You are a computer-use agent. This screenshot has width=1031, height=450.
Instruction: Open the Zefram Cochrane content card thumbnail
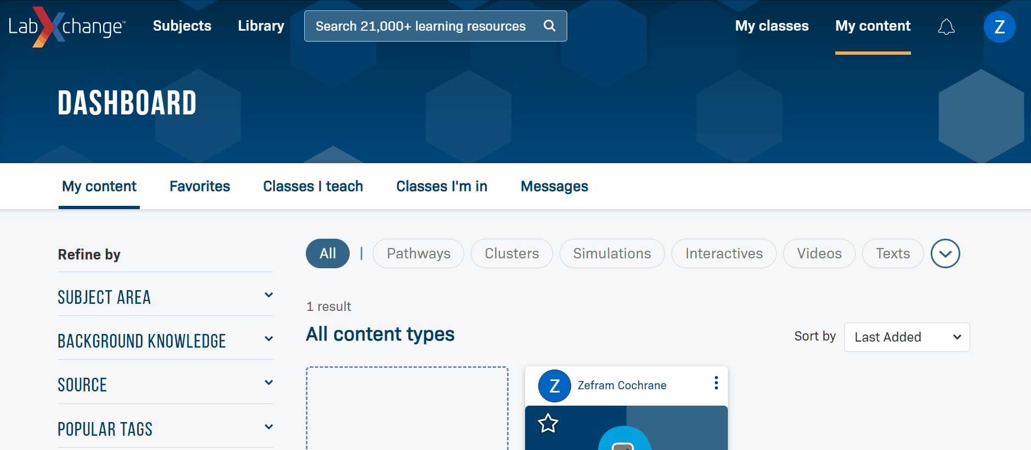[626, 428]
